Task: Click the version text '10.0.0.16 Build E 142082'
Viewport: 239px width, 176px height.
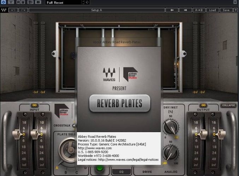Action: 108,141
